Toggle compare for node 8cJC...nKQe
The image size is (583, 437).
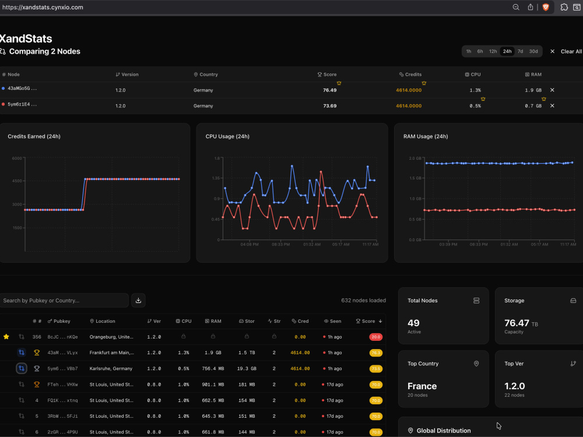(22, 337)
